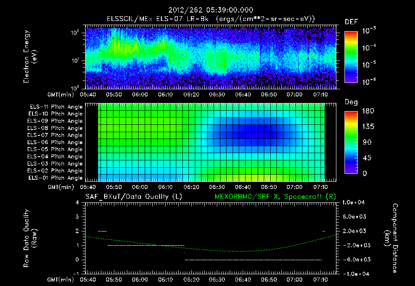Select the ELS-01 Pitch Angle row label
This screenshot has width=415, height=286.
(56, 178)
